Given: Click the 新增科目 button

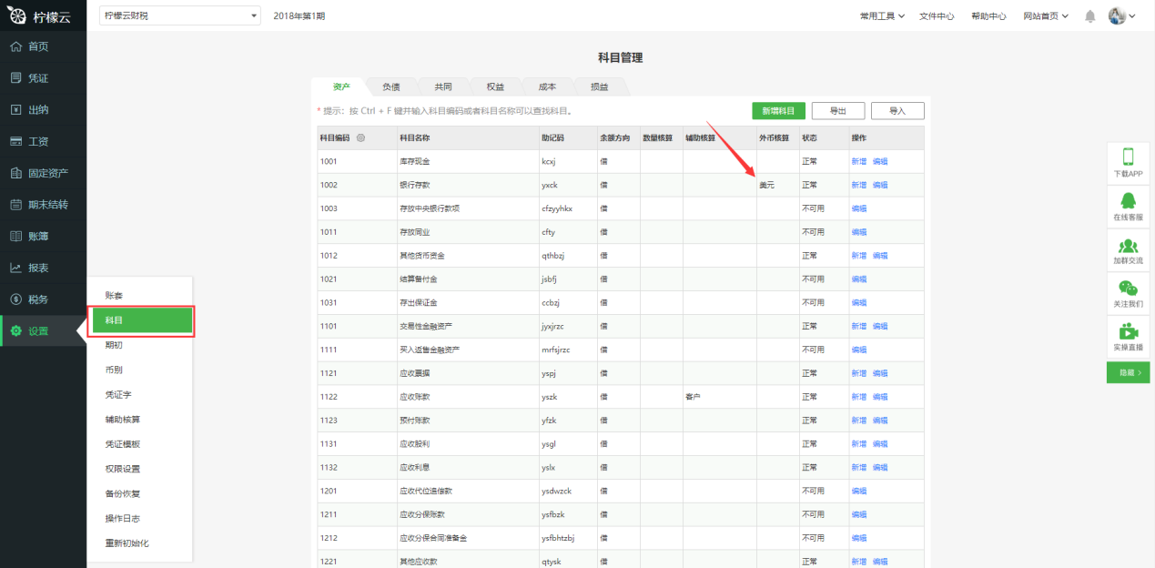Looking at the screenshot, I should click(x=778, y=111).
